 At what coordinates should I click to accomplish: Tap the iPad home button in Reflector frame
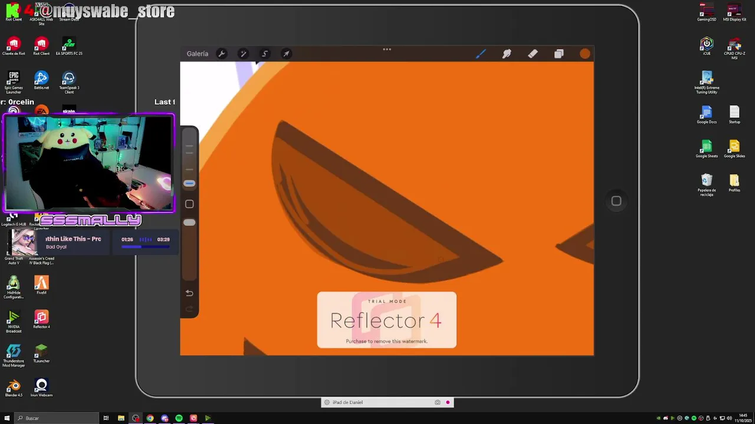tap(616, 201)
